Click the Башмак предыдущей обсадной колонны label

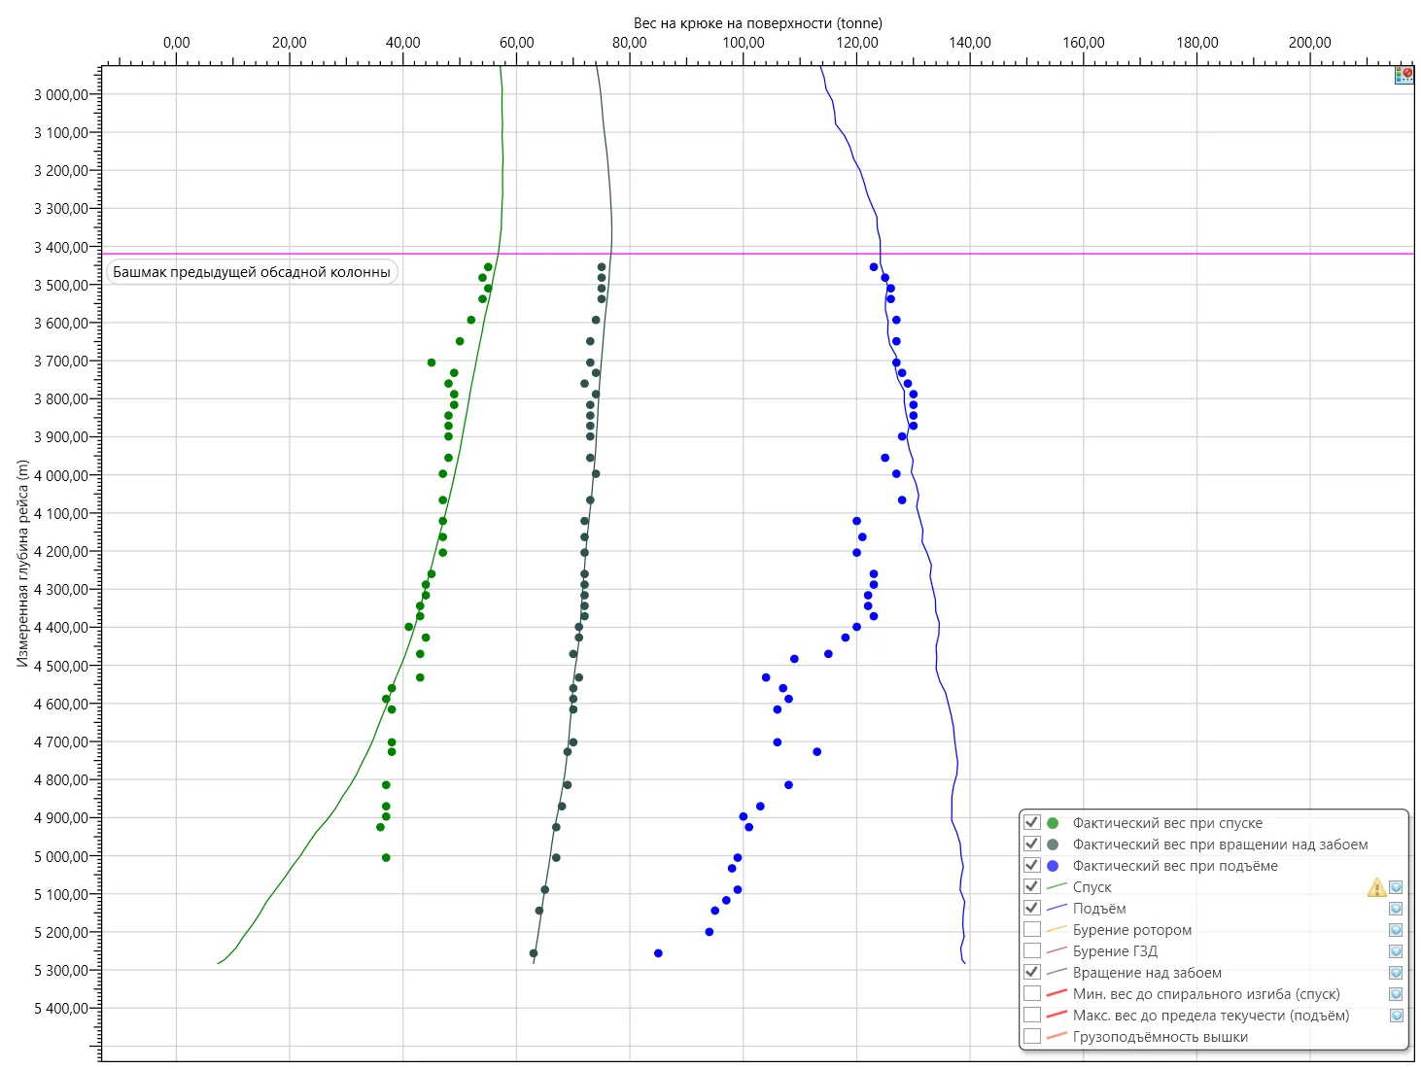tap(252, 272)
